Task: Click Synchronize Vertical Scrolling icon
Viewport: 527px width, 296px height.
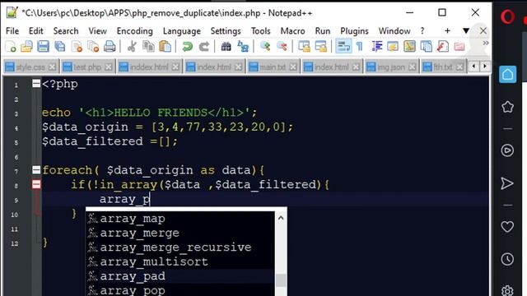Action: (x=304, y=47)
